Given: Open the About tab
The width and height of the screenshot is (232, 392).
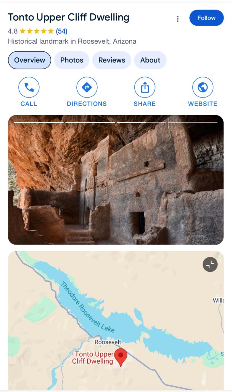Looking at the screenshot, I should point(150,60).
